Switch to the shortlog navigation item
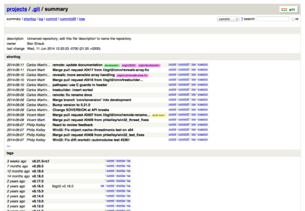 (x=30, y=19)
